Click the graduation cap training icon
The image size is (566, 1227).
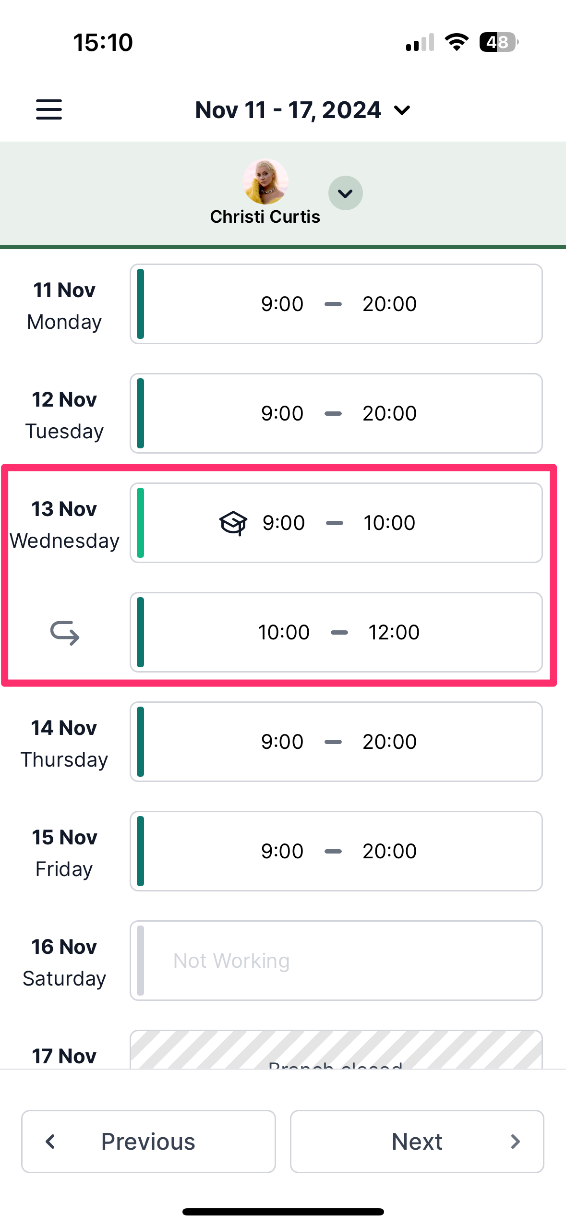click(x=233, y=523)
